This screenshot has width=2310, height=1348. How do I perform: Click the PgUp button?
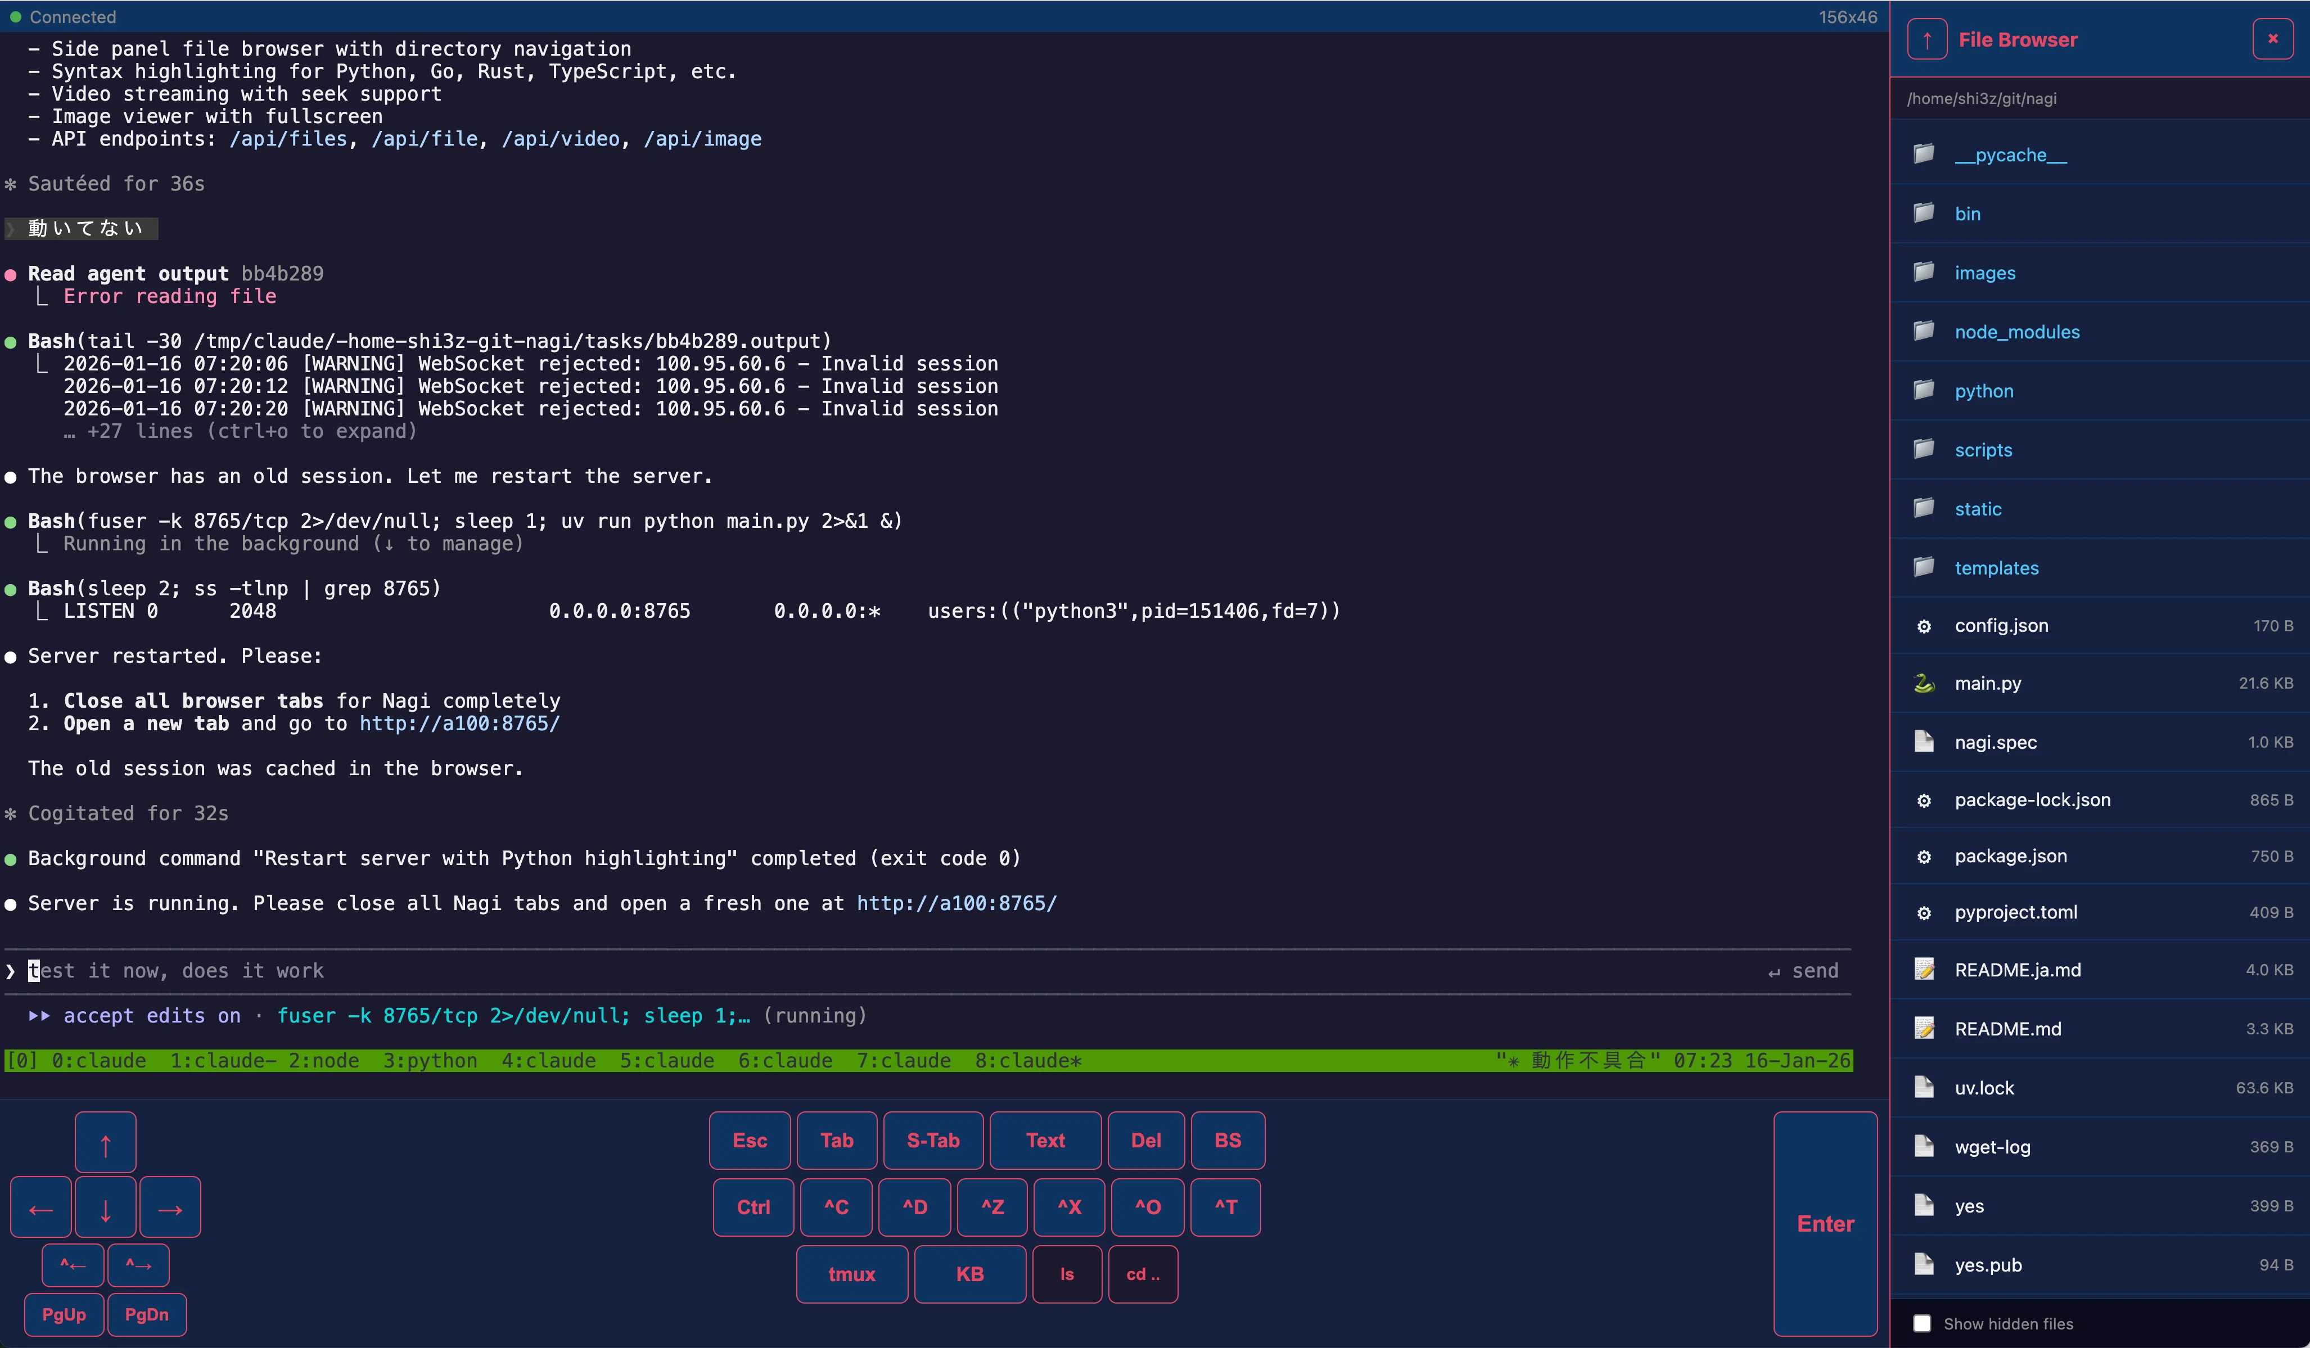point(64,1315)
